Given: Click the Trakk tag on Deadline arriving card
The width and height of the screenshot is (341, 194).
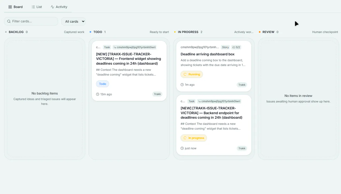Looking at the screenshot, I should tap(242, 85).
